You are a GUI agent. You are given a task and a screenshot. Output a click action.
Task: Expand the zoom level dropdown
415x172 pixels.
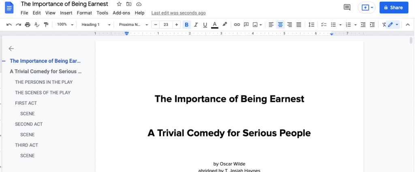click(65, 25)
